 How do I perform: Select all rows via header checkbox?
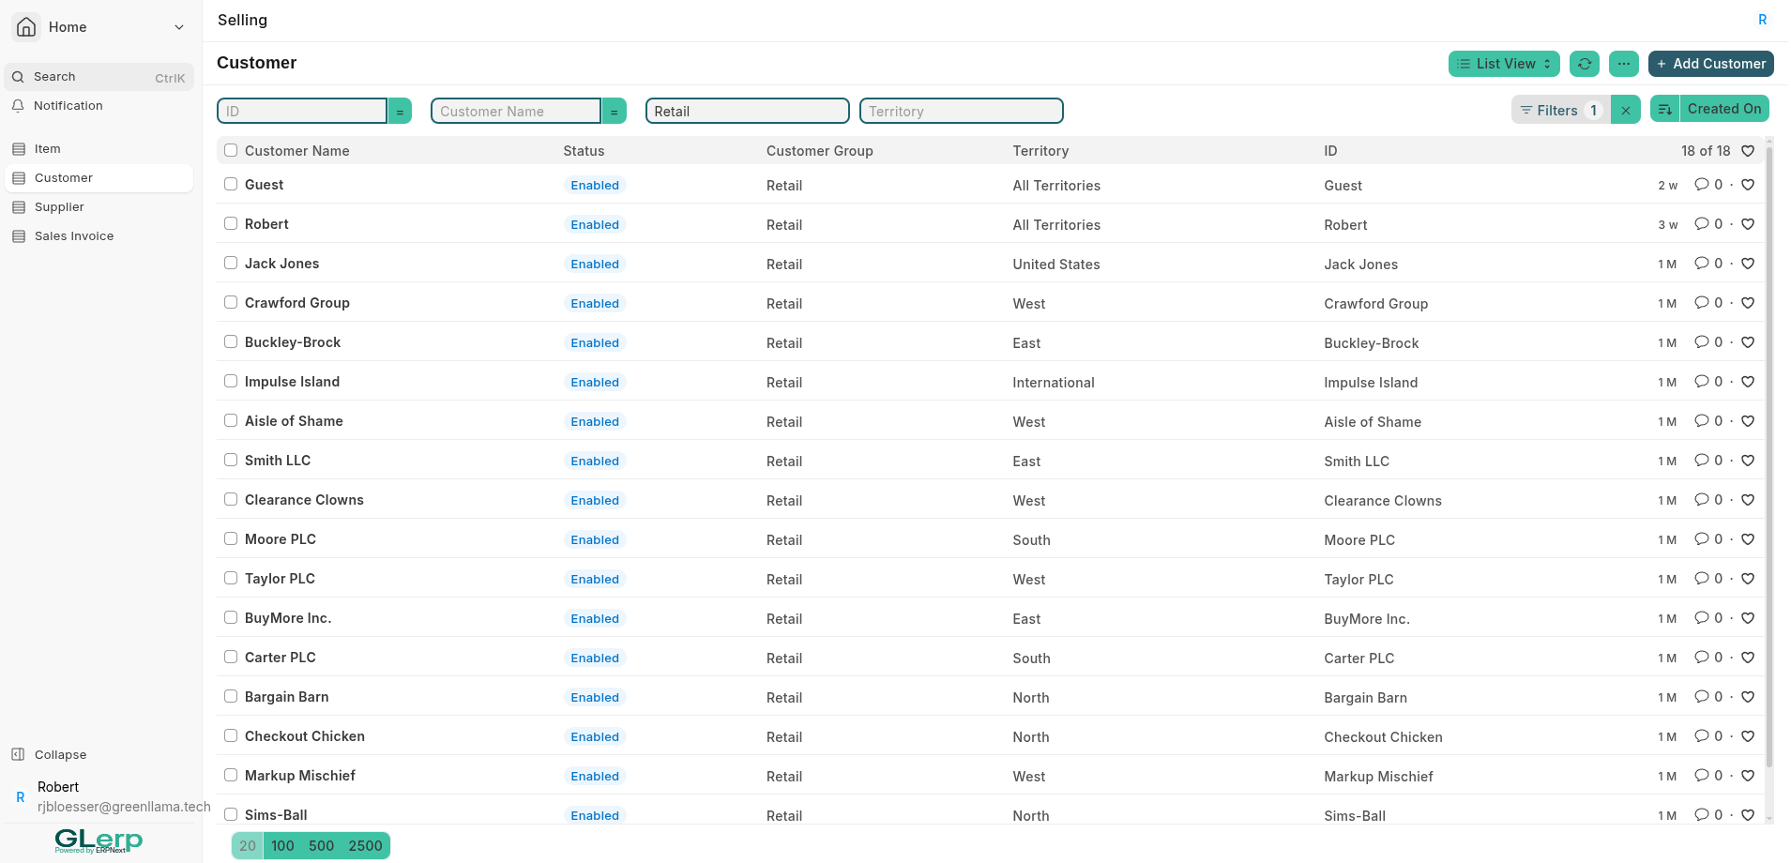231,151
